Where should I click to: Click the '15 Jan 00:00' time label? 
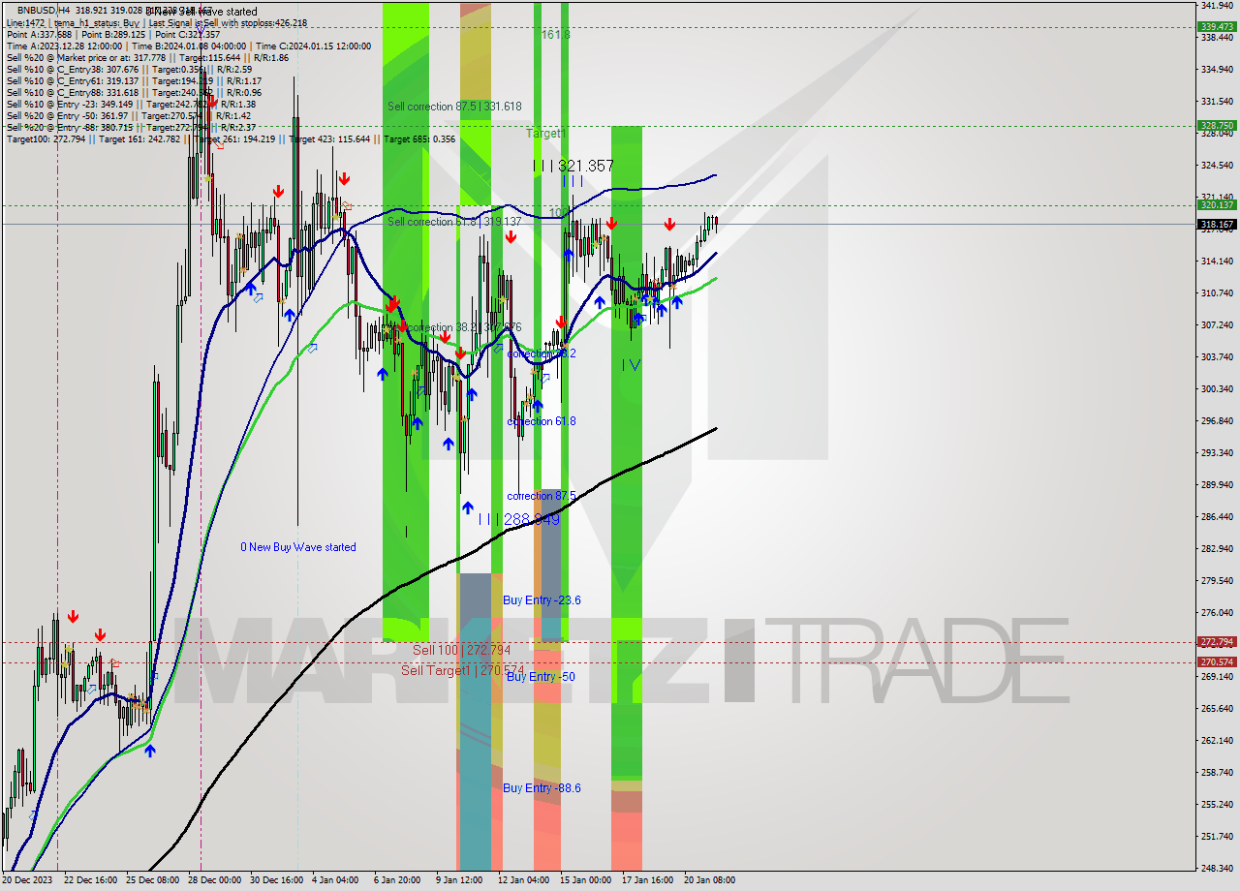tap(585, 880)
